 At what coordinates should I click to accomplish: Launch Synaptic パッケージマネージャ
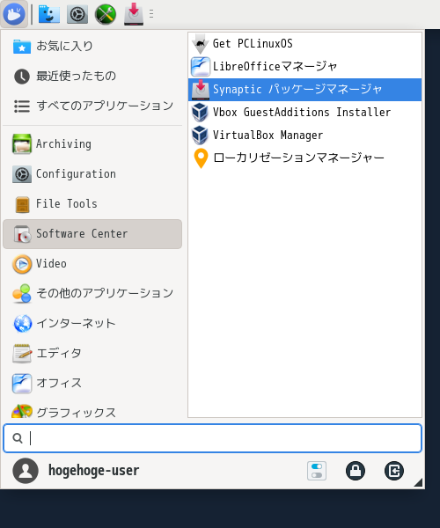304,90
